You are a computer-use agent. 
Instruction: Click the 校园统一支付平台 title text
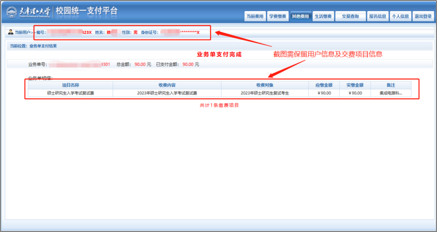[94, 11]
